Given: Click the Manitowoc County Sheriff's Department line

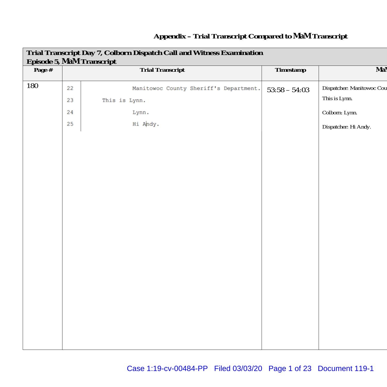Looking at the screenshot, I should (x=196, y=88).
